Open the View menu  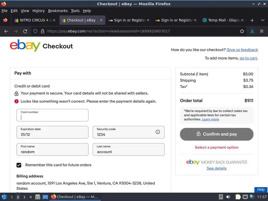(x=25, y=11)
